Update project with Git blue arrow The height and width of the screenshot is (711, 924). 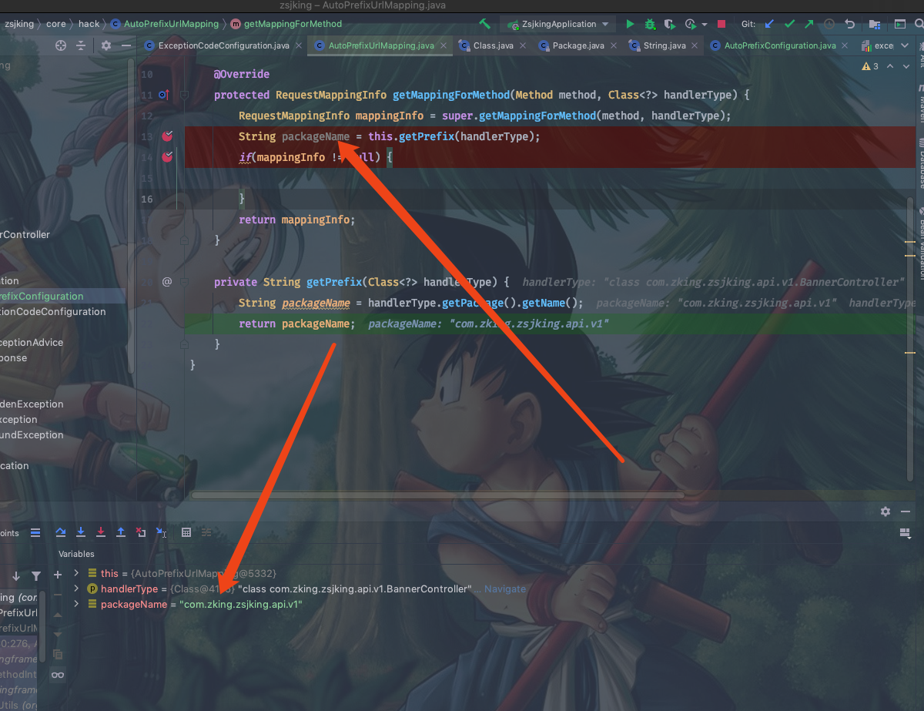[x=769, y=24]
